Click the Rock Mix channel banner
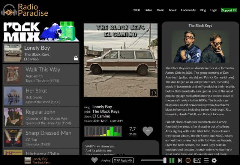Image resolution: width=240 pixels, height=165 pixels. point(41,32)
